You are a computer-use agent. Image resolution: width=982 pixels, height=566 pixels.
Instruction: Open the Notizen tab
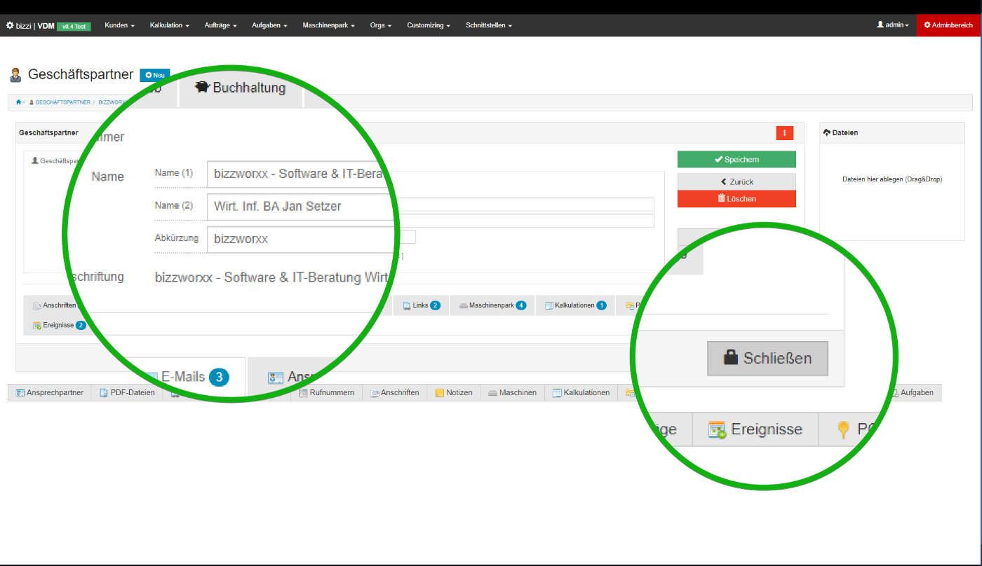454,392
